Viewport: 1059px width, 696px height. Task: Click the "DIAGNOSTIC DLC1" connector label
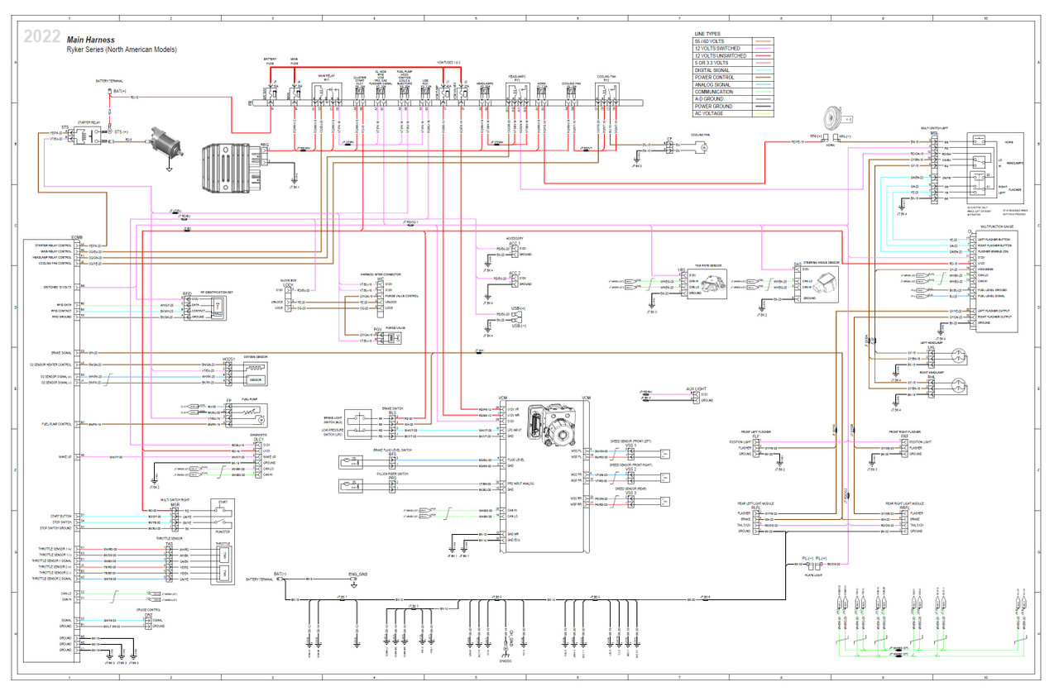258,436
